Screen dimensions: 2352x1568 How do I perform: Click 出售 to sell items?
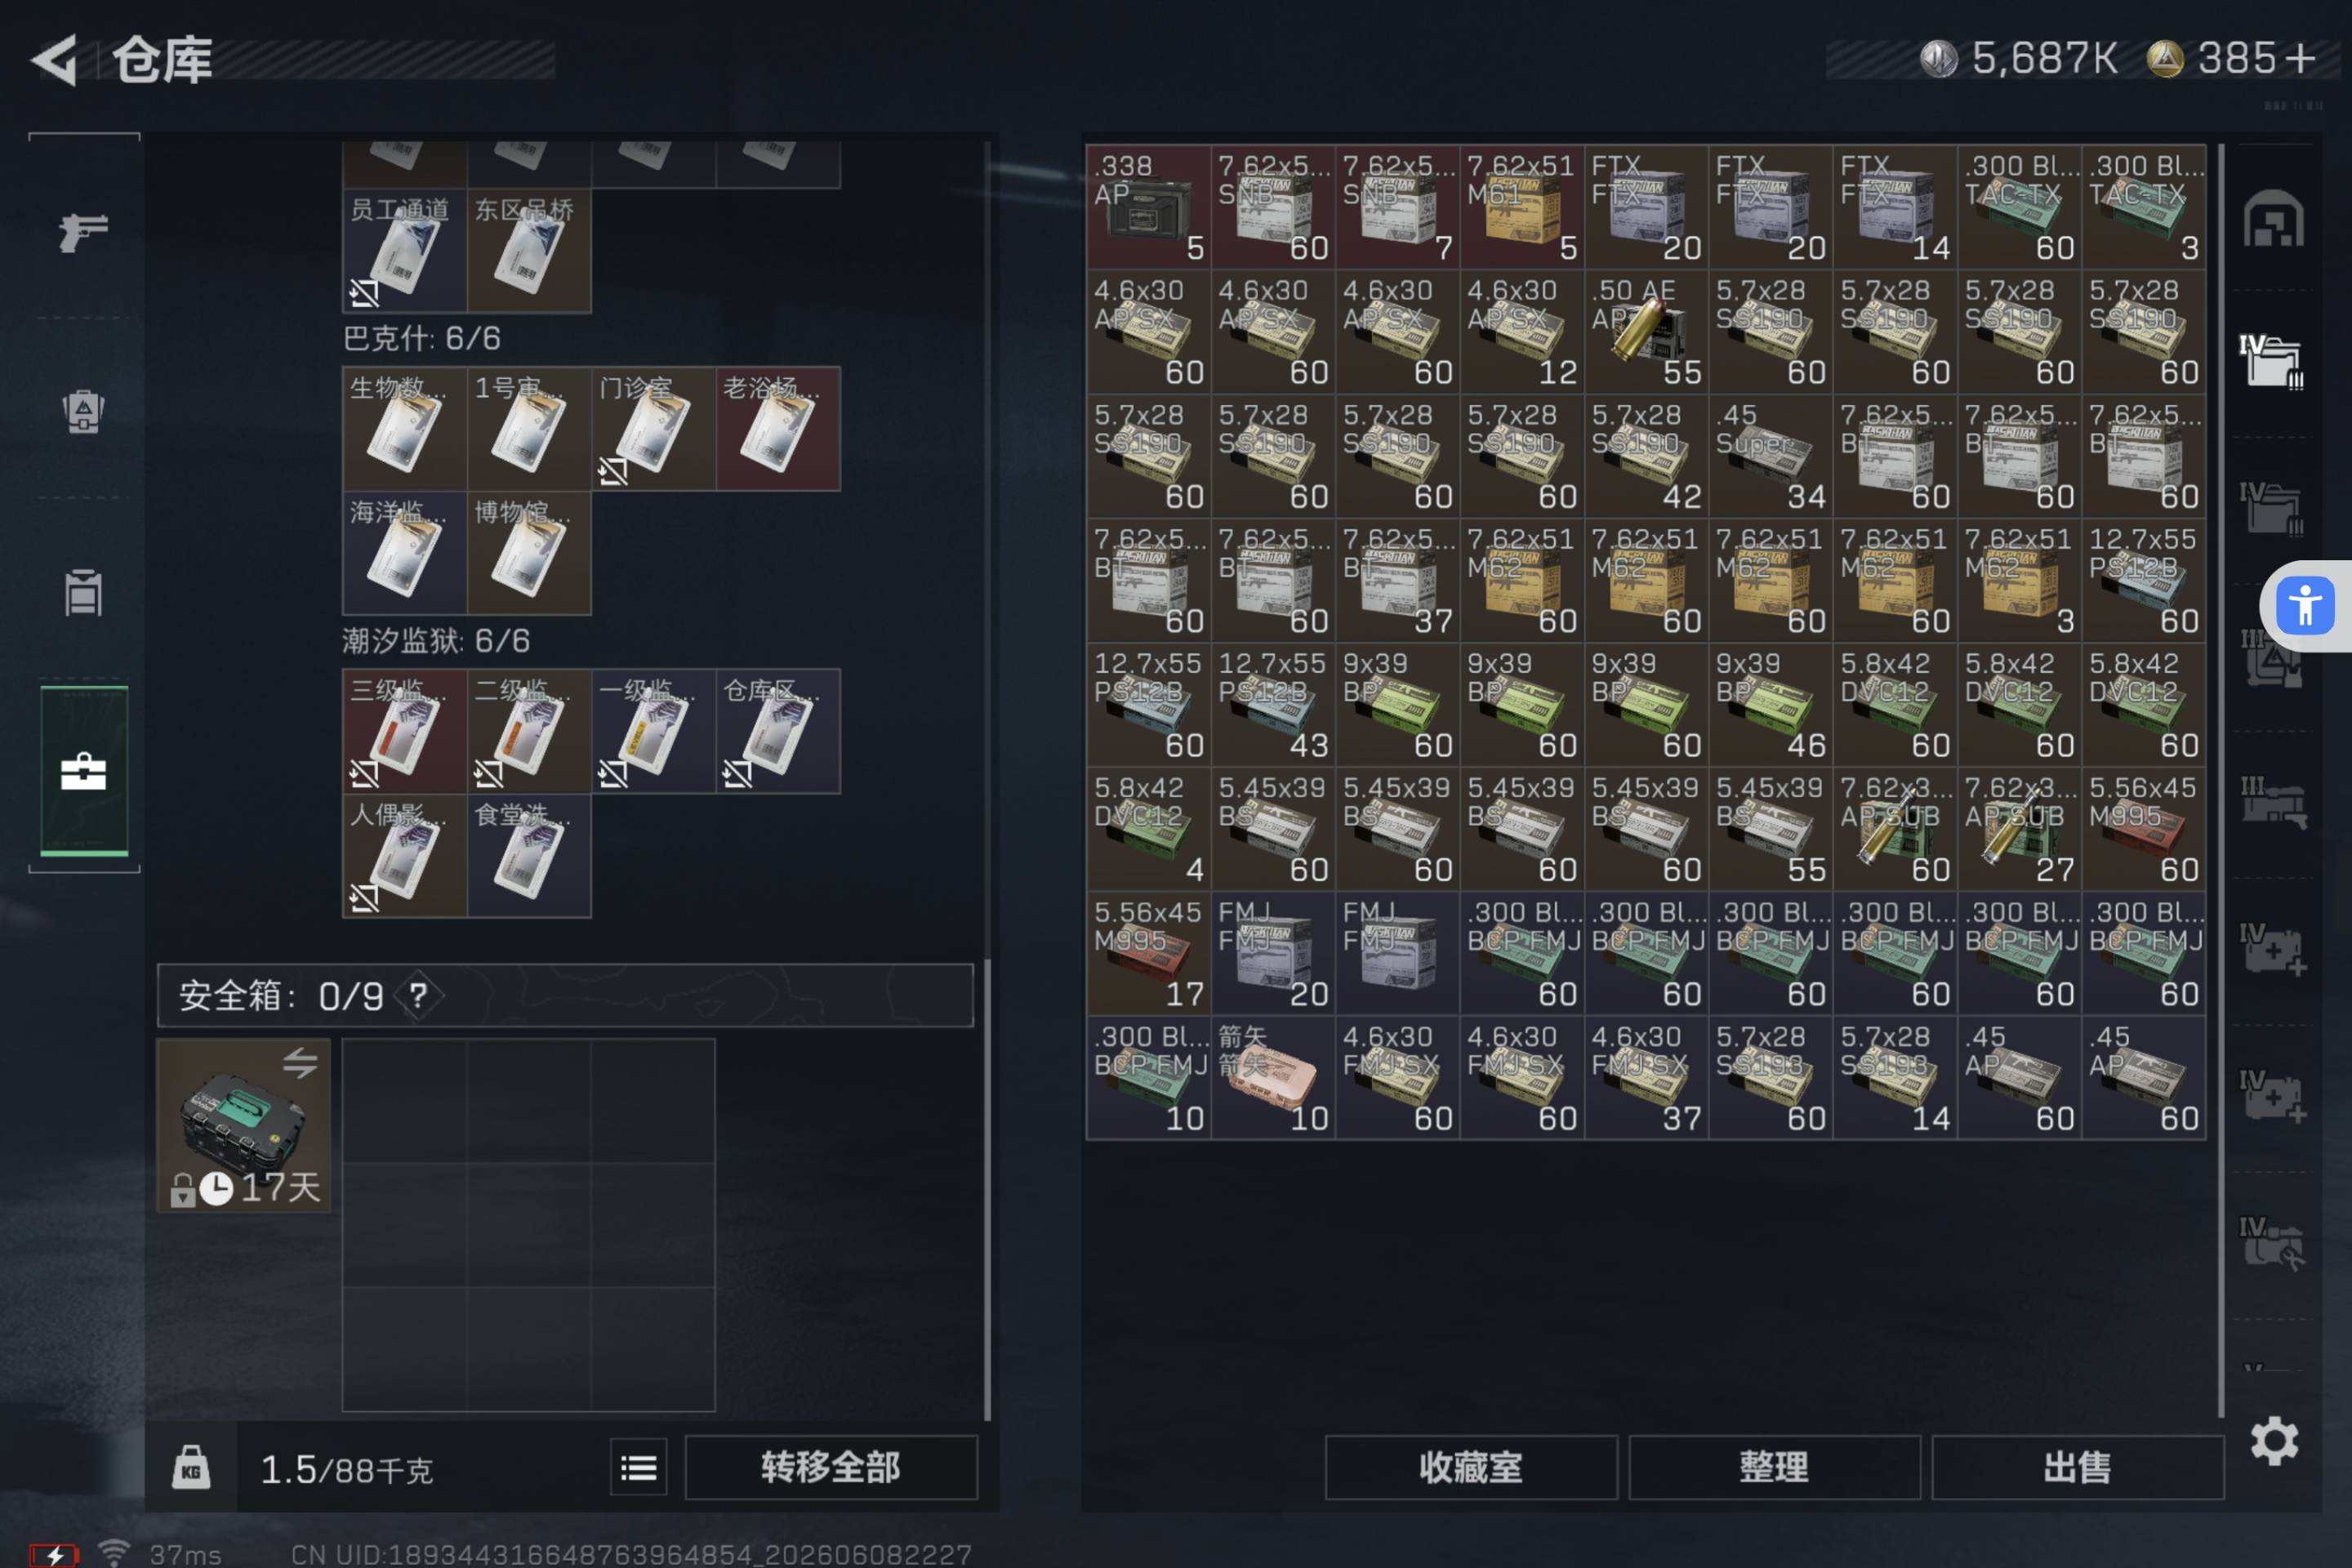2077,1467
